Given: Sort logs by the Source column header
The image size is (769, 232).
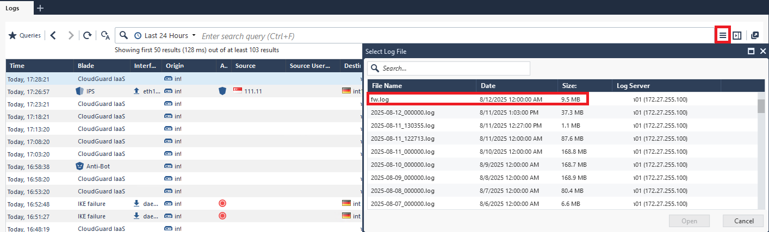Looking at the screenshot, I should pyautogui.click(x=258, y=66).
